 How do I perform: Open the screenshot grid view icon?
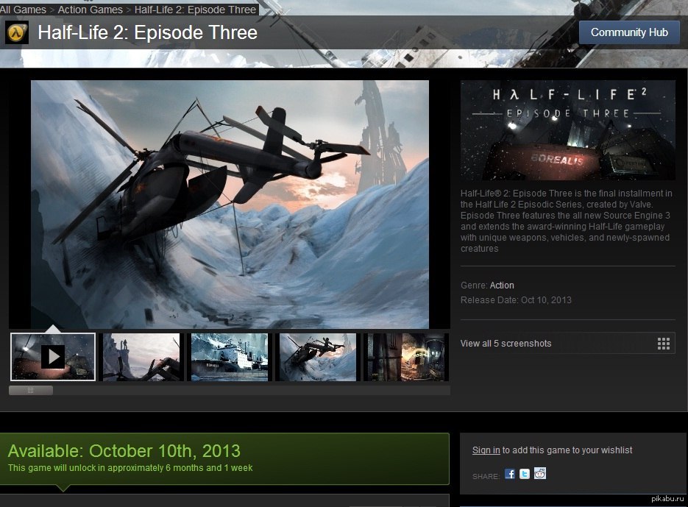pyautogui.click(x=664, y=344)
